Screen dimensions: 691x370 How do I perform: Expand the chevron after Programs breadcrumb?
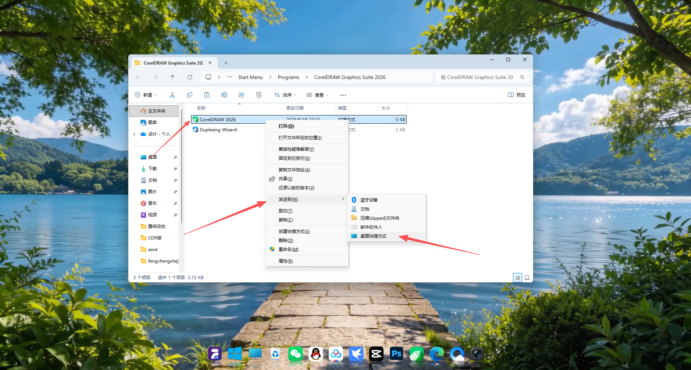click(x=307, y=77)
